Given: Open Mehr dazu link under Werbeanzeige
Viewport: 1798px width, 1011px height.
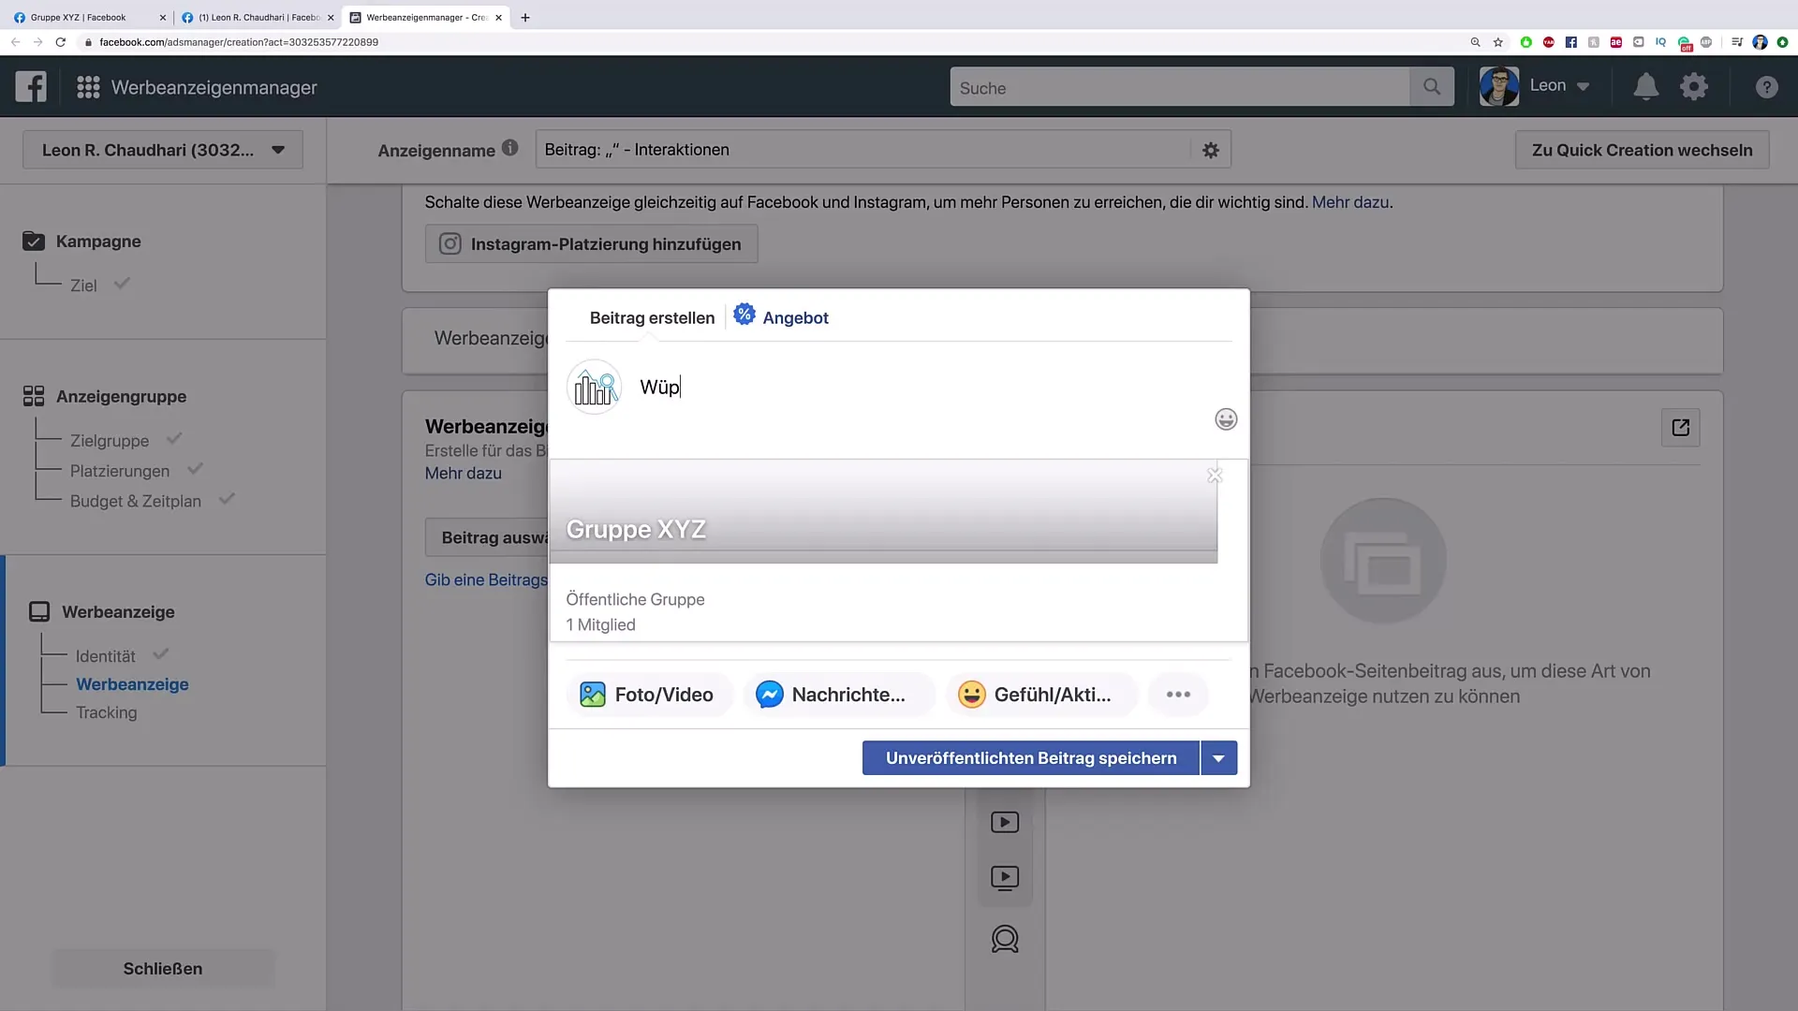Looking at the screenshot, I should coord(464,474).
